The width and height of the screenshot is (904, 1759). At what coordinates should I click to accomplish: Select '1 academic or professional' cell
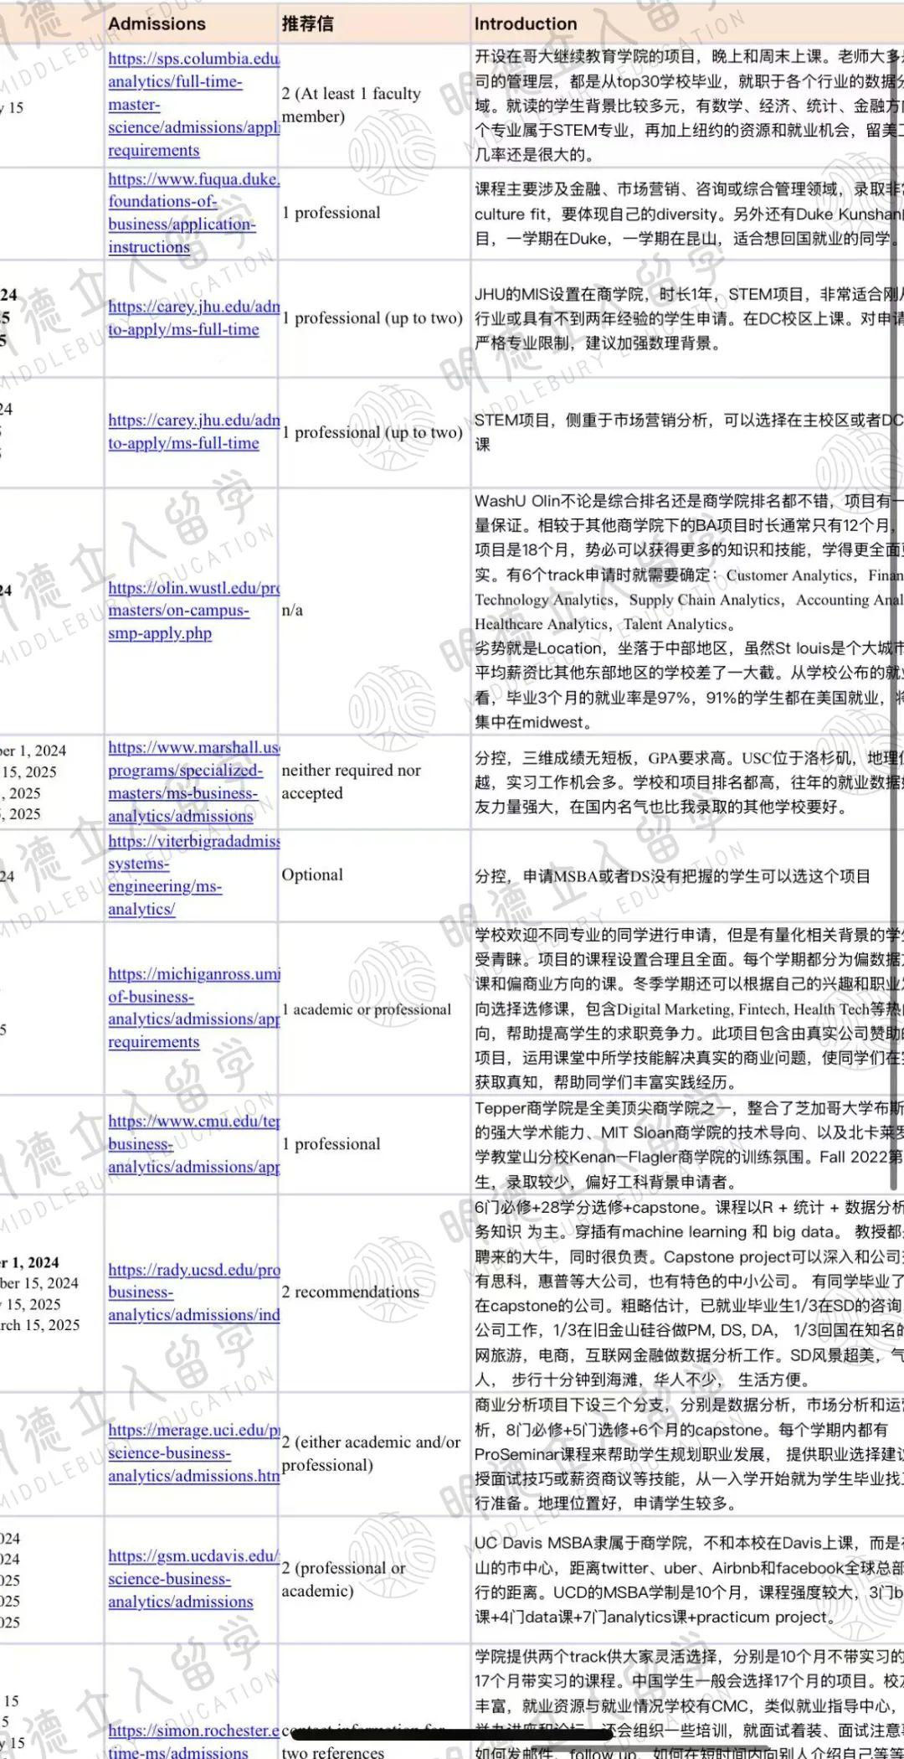(x=373, y=1008)
